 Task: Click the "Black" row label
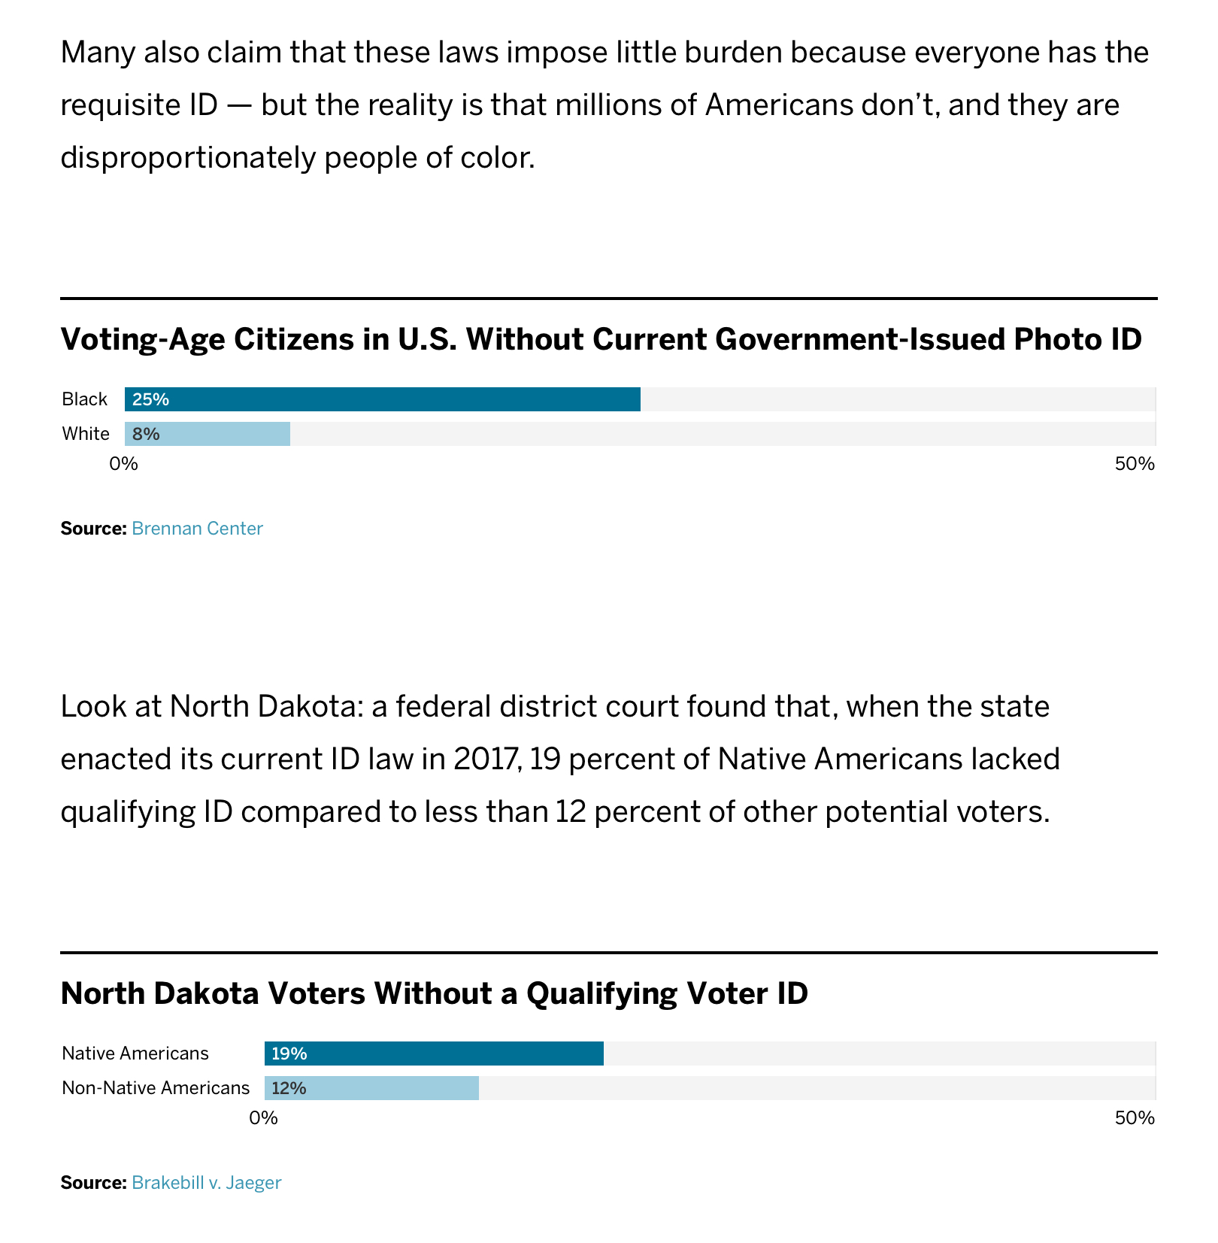[84, 399]
